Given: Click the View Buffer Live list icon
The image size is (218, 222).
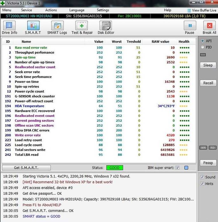Looking at the screenshot, I should (x=189, y=10).
